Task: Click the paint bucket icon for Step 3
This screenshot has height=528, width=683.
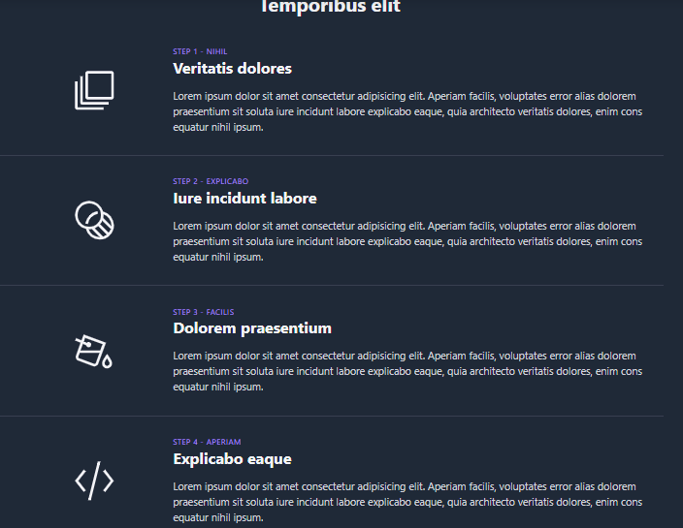Action: coord(94,351)
